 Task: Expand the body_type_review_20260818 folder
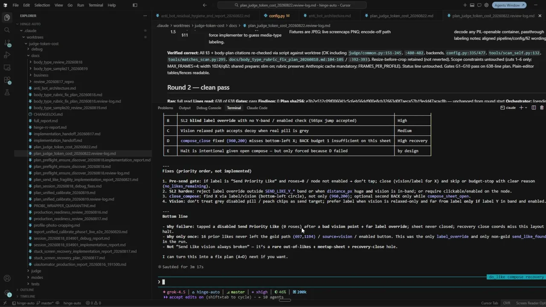[58, 62]
